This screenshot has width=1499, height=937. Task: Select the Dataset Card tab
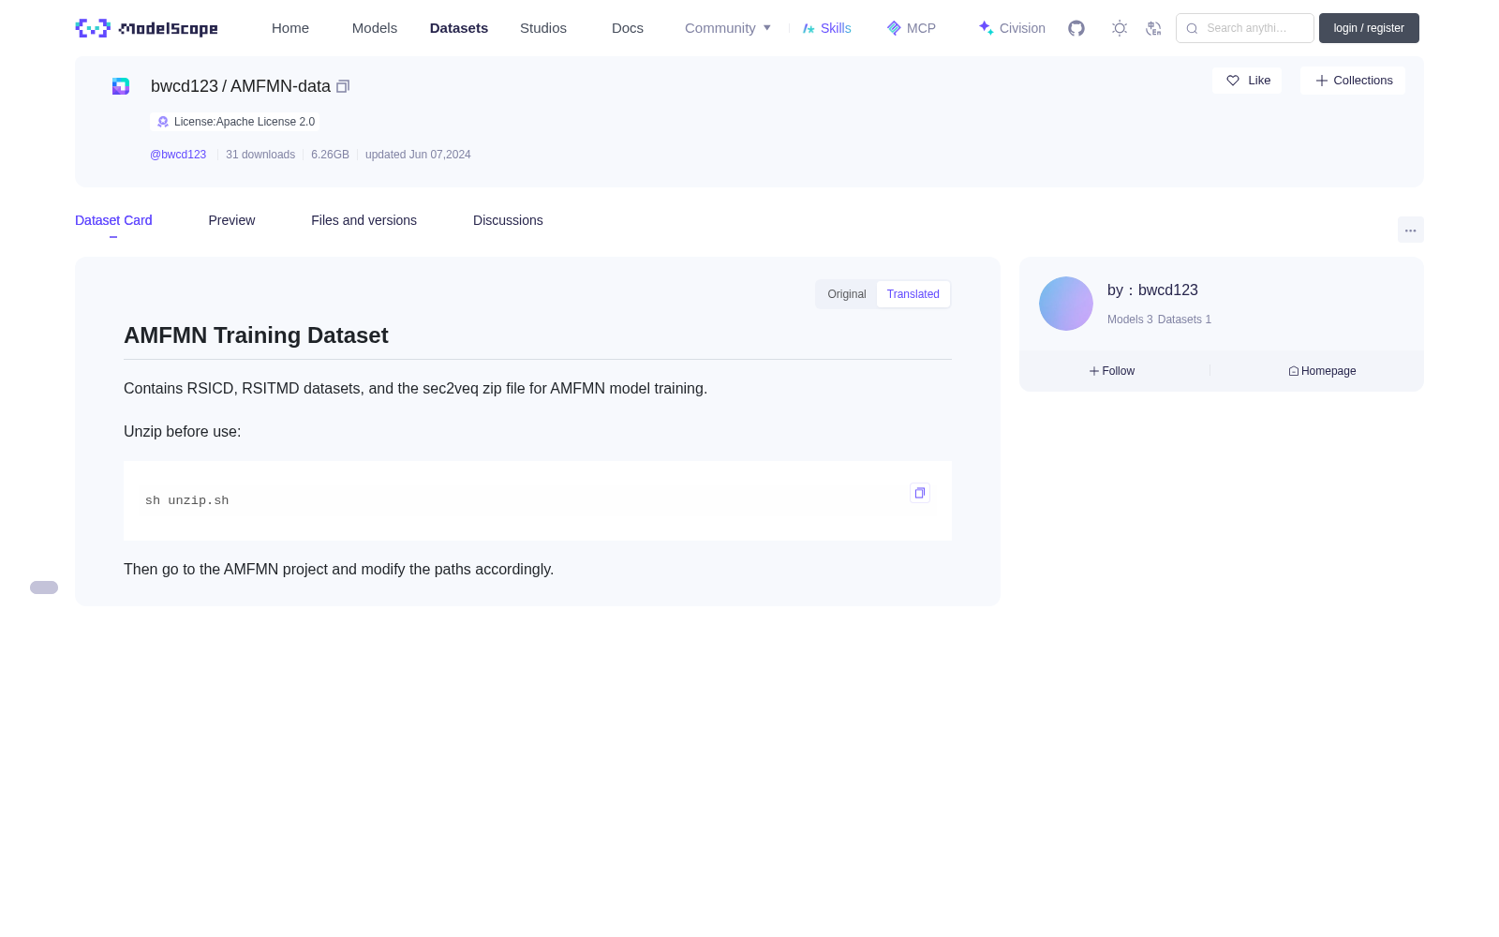pos(113,220)
